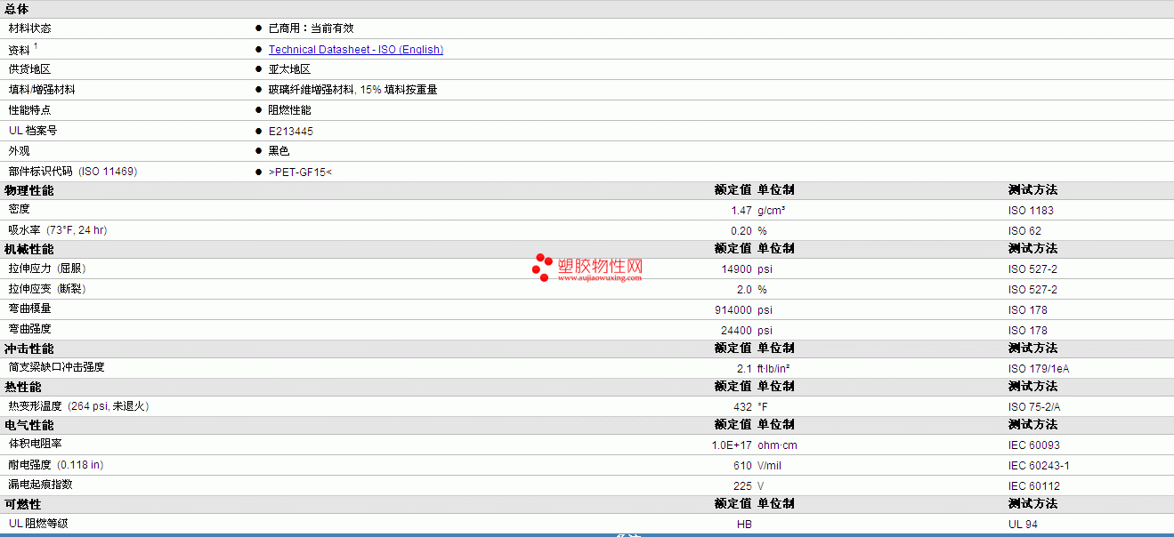Select the resistivity value 1.0E+17
Screen dimensions: 1174x537
(732, 445)
